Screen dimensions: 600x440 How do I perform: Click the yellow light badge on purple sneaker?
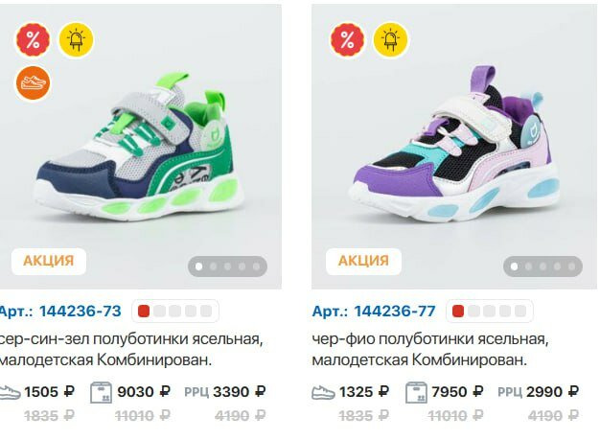tap(391, 40)
